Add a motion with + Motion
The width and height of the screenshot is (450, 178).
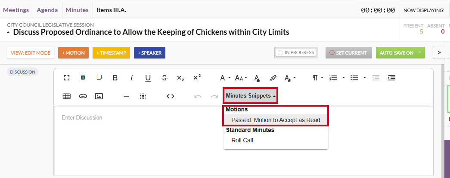click(x=74, y=53)
